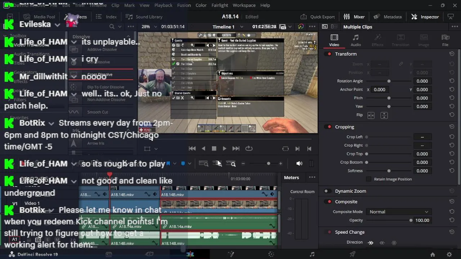This screenshot has height=259, width=461.
Task: Reset the Rotation Angle value
Action: pyautogui.click(x=452, y=81)
